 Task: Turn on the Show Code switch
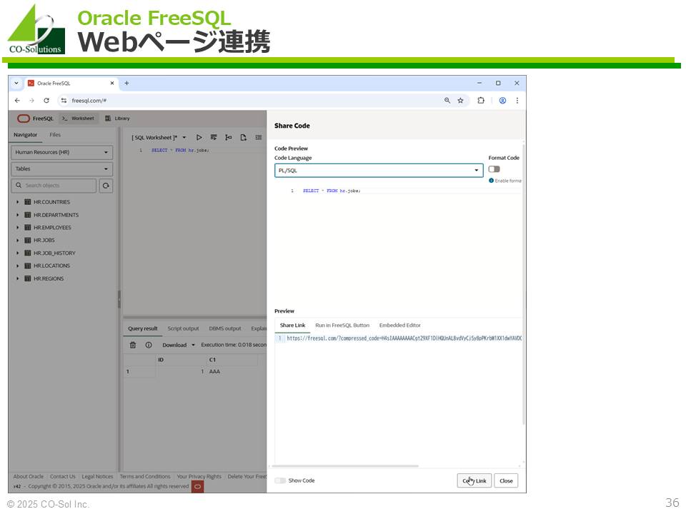280,480
